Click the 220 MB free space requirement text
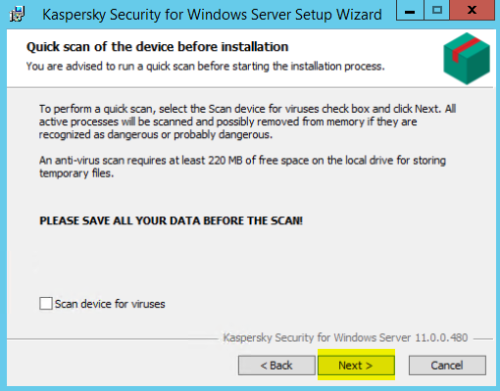This screenshot has height=391, width=500. coord(242,167)
